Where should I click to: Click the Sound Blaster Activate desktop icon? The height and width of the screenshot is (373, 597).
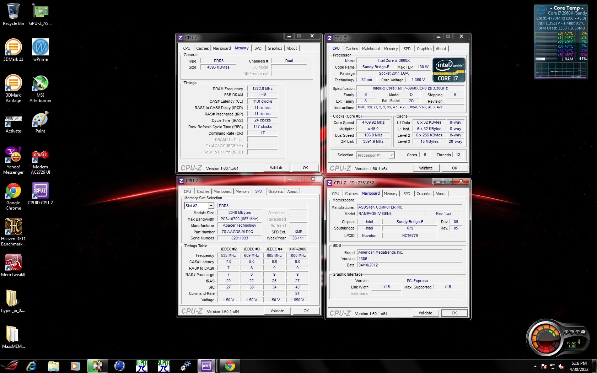pos(14,124)
